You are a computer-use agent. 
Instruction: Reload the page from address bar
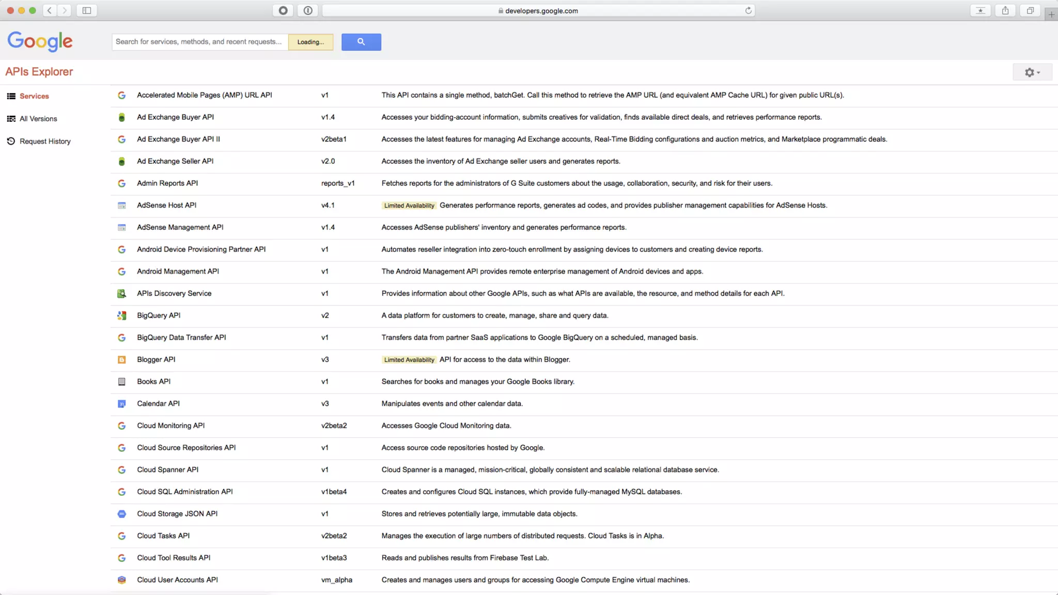click(748, 10)
